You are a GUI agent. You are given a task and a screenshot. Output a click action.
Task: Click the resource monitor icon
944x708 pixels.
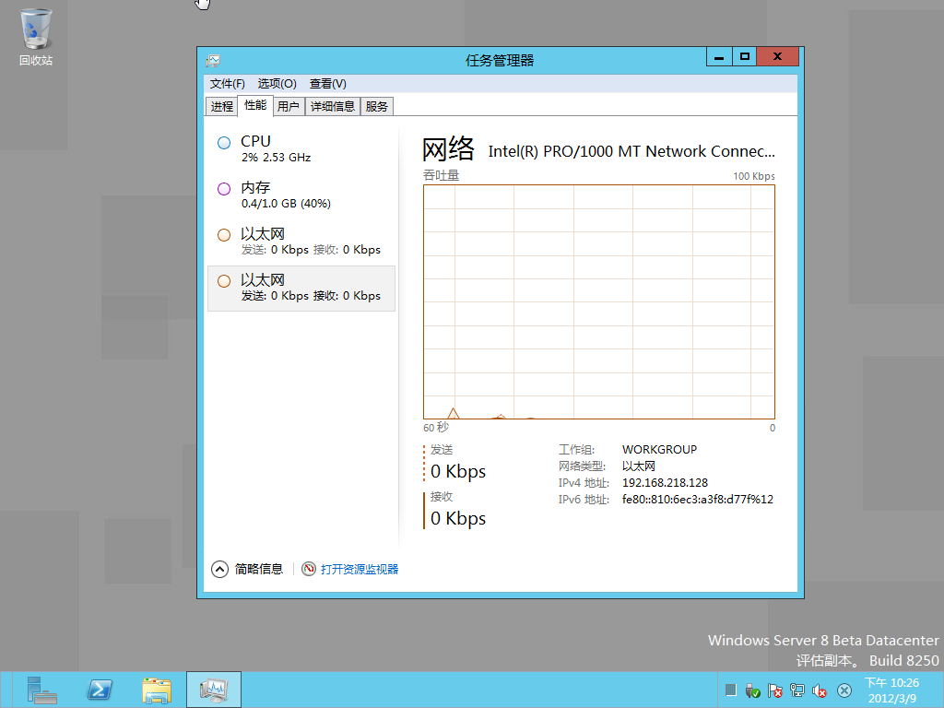click(309, 569)
